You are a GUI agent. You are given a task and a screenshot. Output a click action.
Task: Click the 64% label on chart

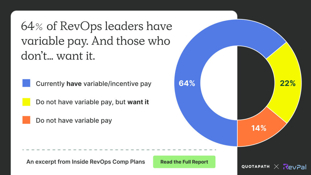[187, 83]
